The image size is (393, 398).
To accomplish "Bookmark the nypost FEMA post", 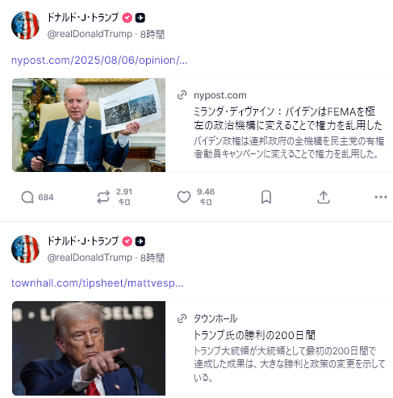I will (x=266, y=197).
